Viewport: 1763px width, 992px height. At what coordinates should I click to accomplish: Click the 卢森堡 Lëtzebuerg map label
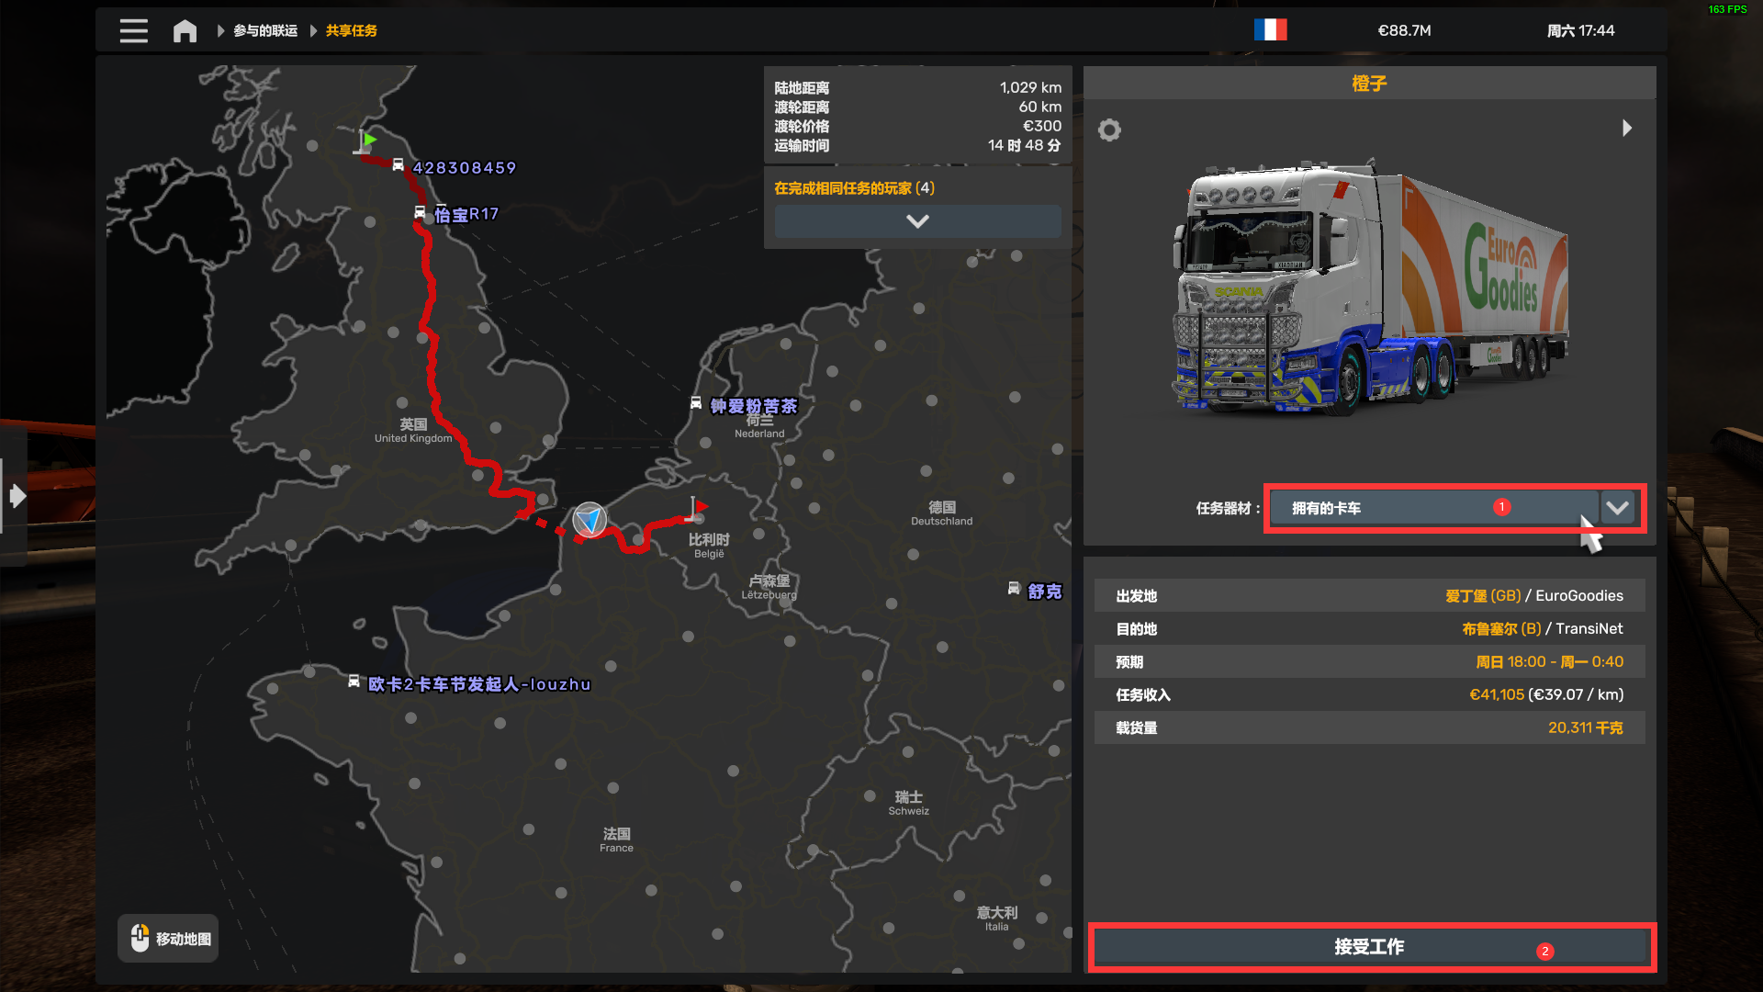(x=769, y=587)
